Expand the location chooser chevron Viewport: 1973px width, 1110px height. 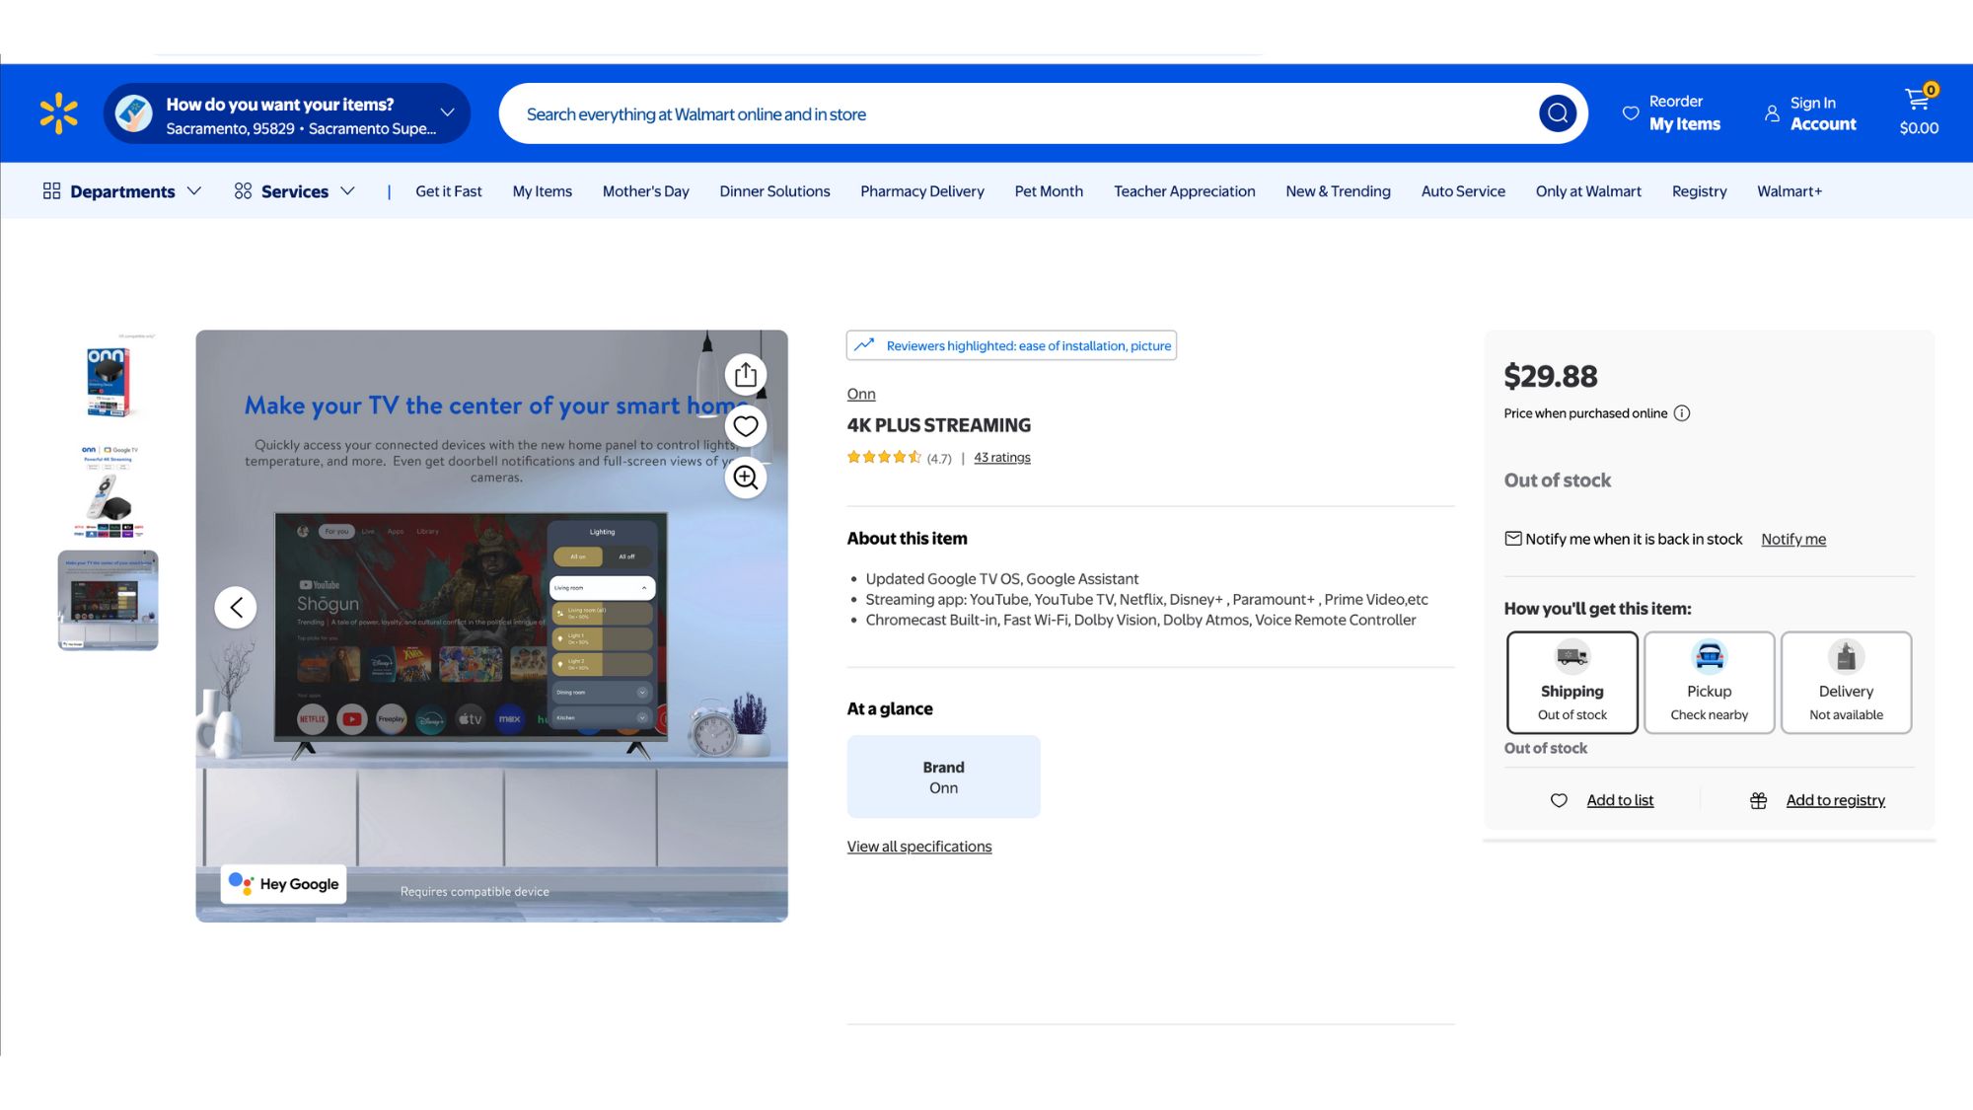[x=447, y=112]
